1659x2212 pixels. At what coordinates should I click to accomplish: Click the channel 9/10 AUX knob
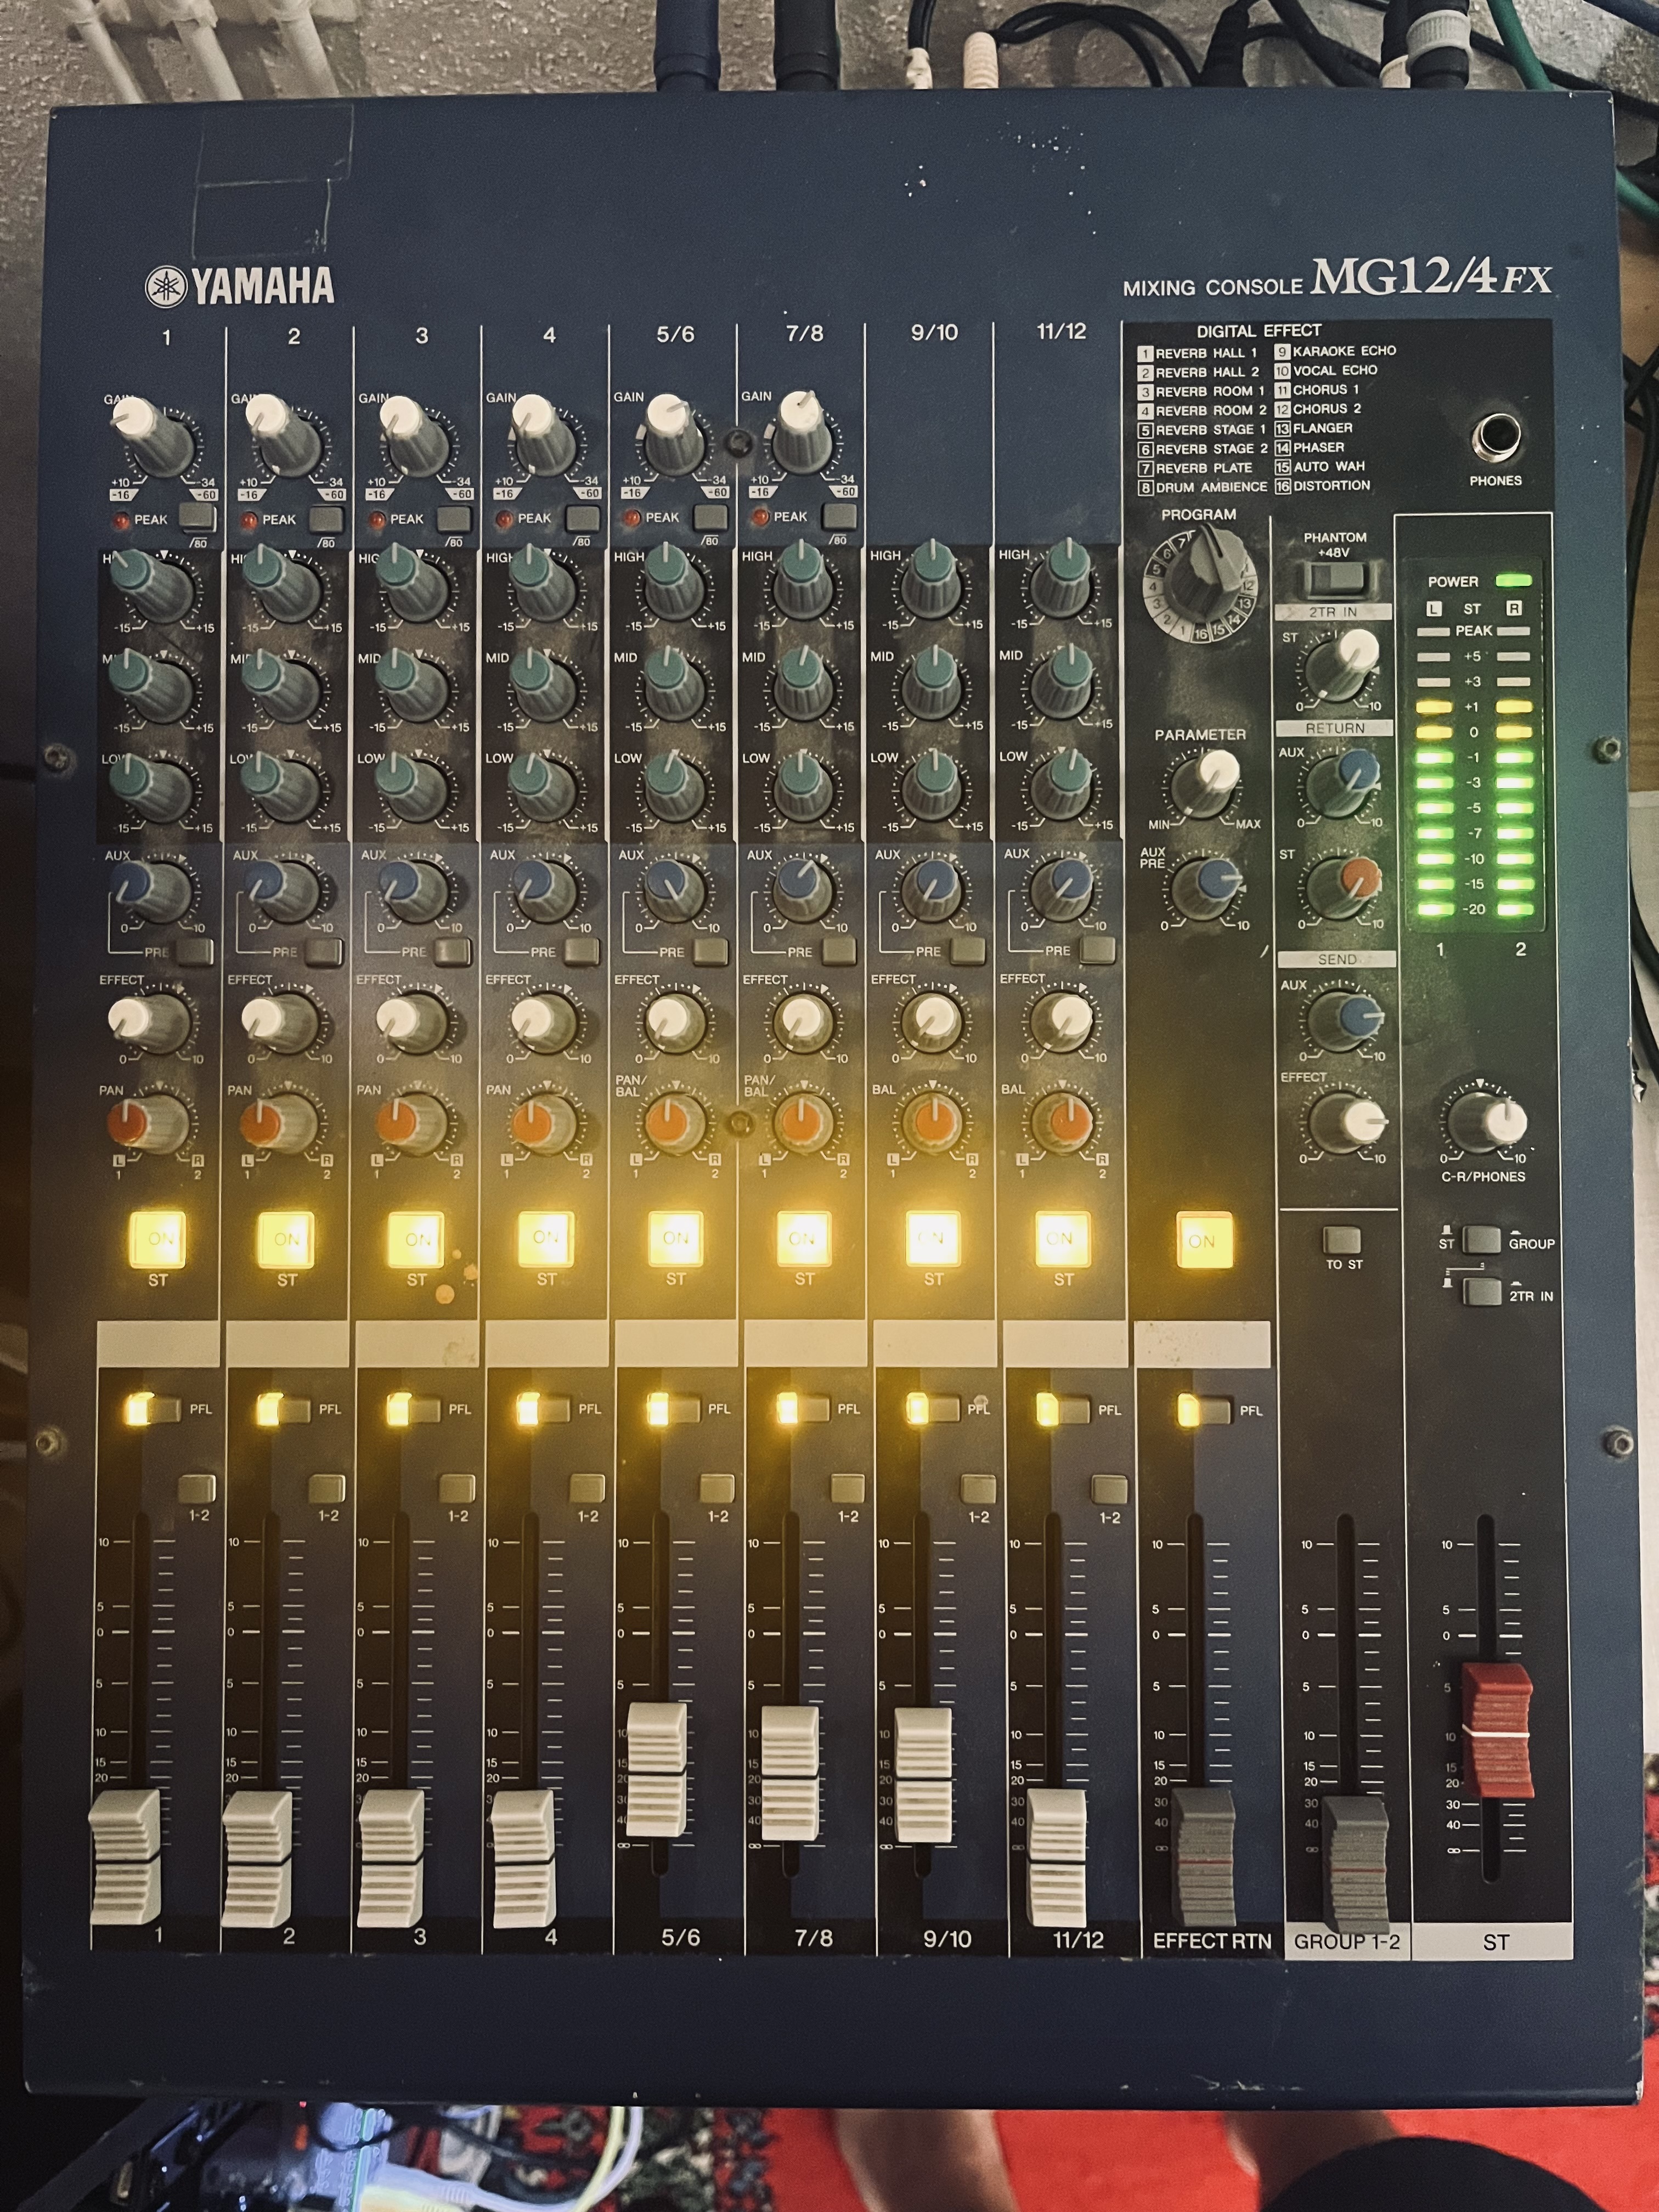tap(934, 886)
